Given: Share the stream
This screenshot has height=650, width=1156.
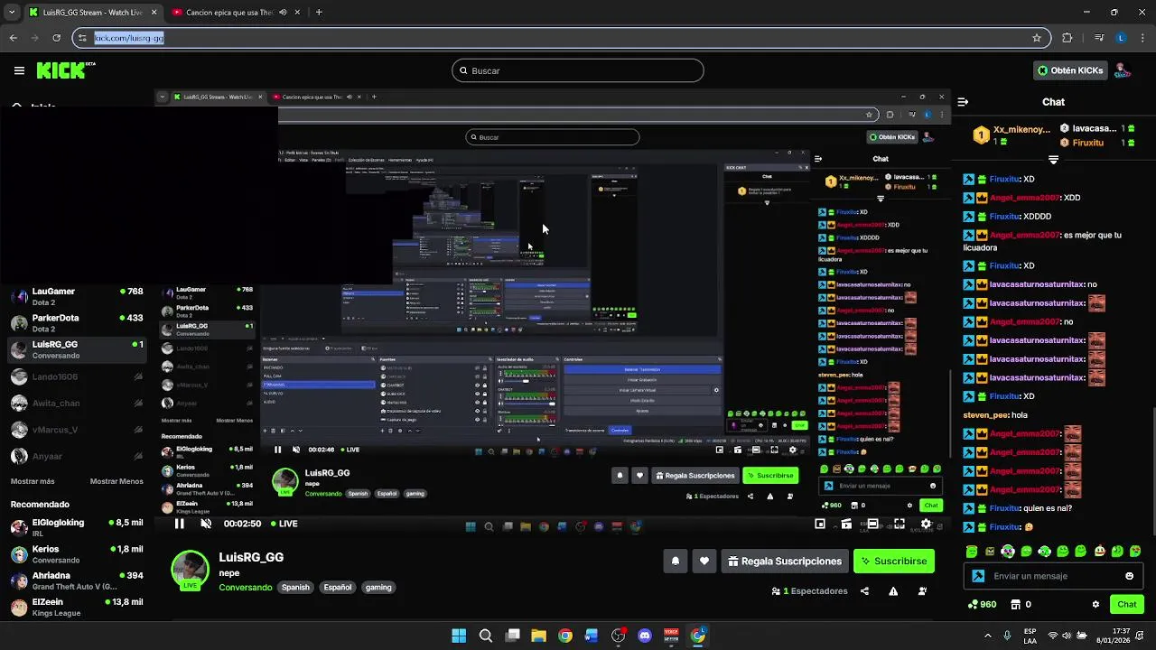Looking at the screenshot, I should (x=864, y=591).
